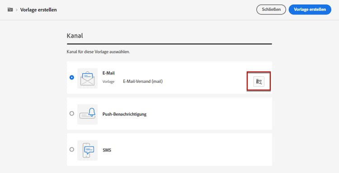
Task: Click the breadcrumb chevron separator
Action: click(16, 10)
